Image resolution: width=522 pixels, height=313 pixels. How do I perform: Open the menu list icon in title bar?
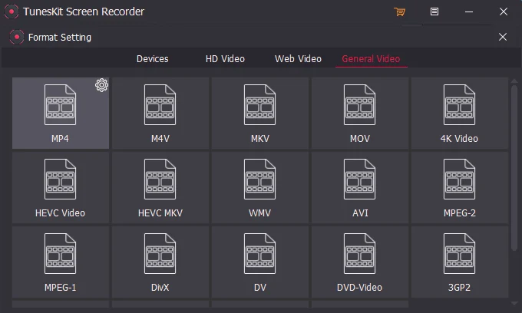(x=434, y=12)
